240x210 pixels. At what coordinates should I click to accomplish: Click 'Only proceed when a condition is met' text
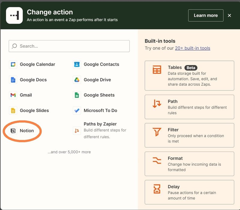pos(196,138)
